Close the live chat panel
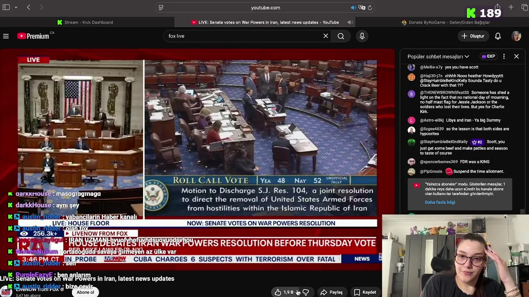The height and width of the screenshot is (297, 529). (516, 57)
